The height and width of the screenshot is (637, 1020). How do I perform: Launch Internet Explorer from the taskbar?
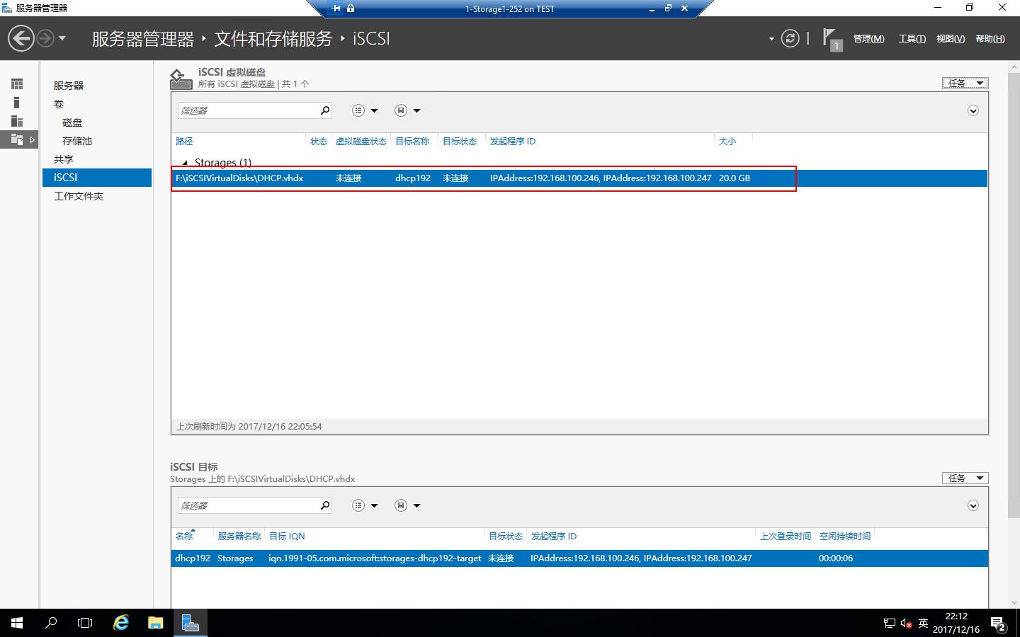121,623
